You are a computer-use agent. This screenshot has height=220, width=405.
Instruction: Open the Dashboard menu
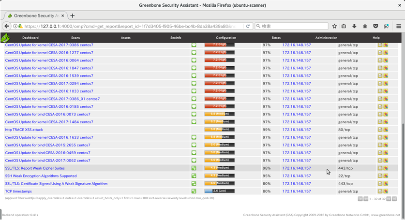coord(30,38)
